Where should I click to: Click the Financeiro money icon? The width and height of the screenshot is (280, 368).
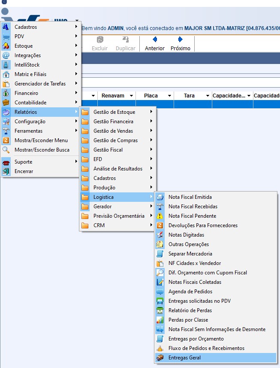6,93
